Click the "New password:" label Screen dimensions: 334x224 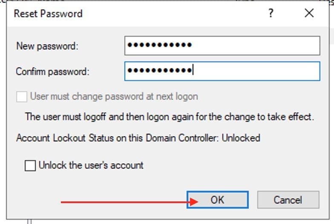pyautogui.click(x=47, y=46)
